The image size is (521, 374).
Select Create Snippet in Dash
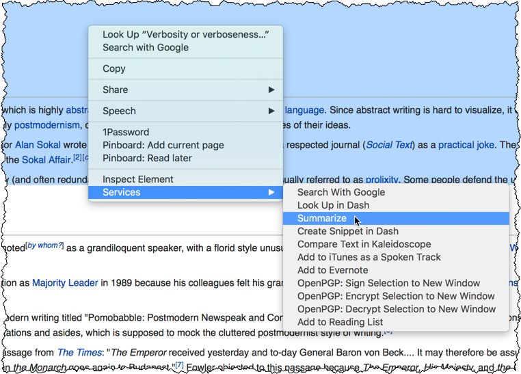tap(347, 231)
